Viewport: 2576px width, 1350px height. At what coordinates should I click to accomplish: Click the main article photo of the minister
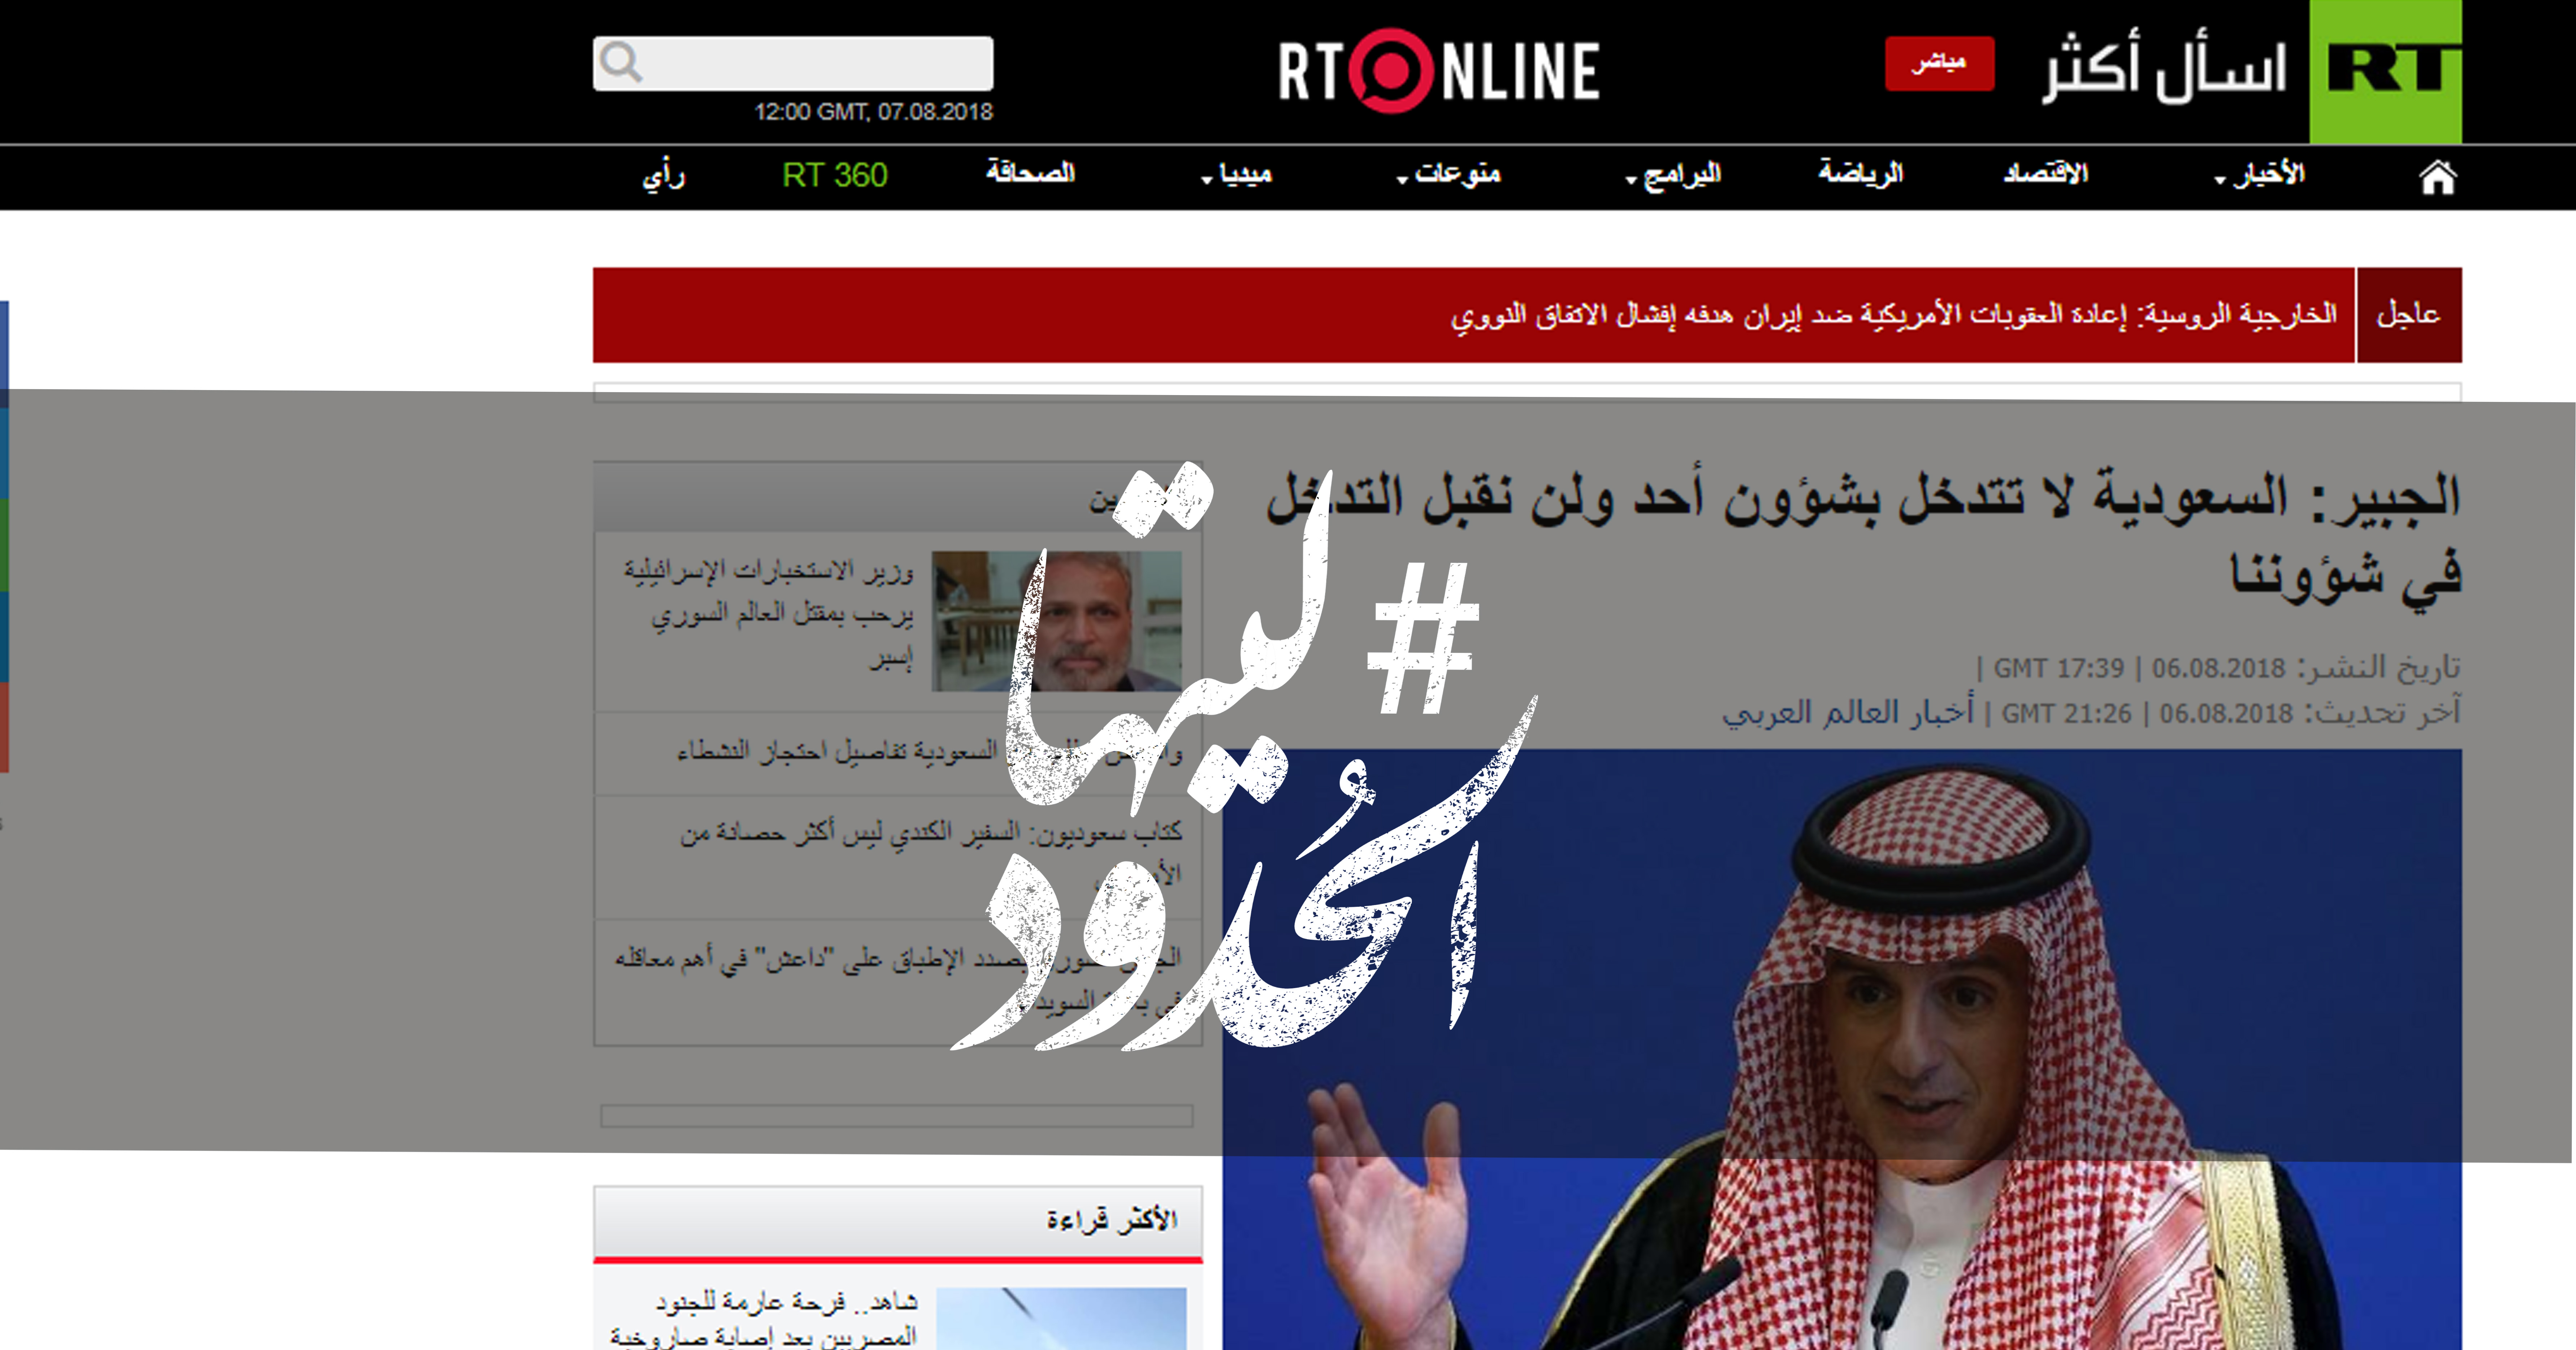(x=1842, y=1049)
